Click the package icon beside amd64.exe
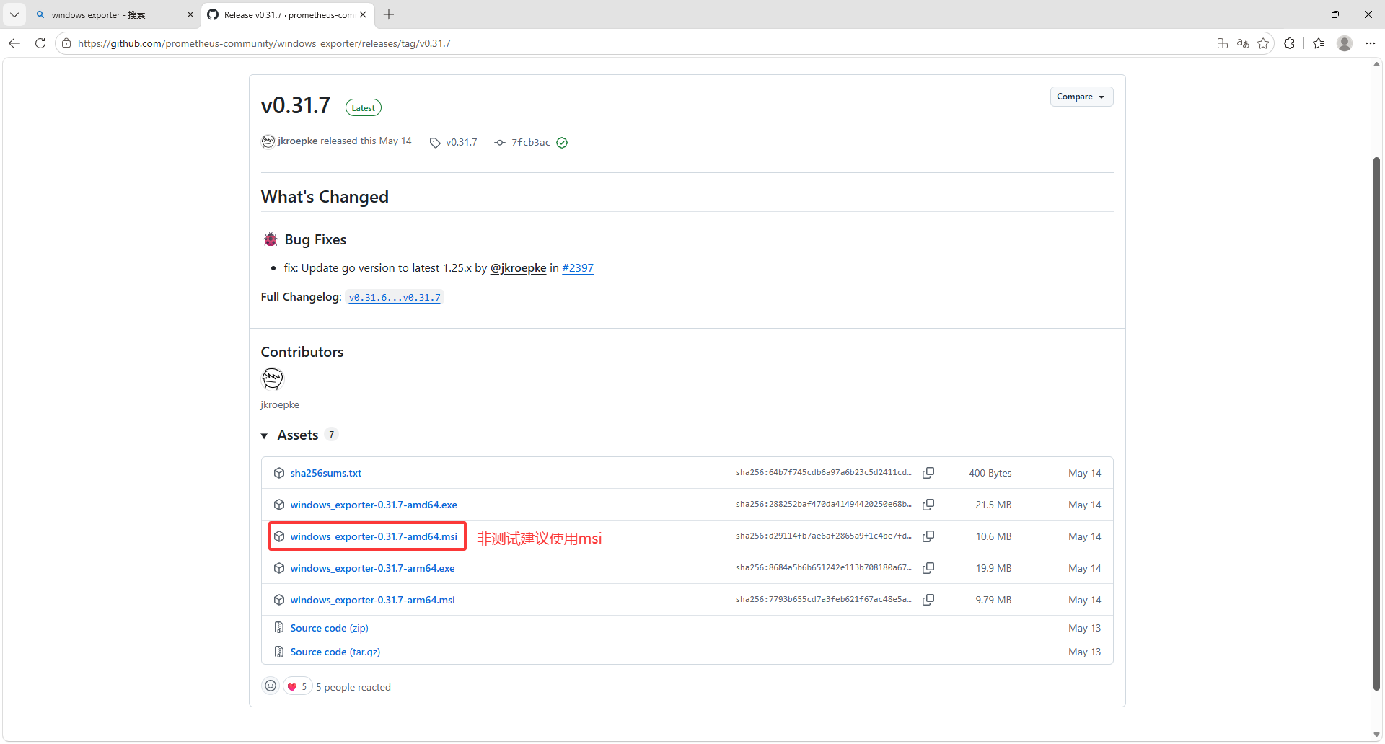 [279, 505]
